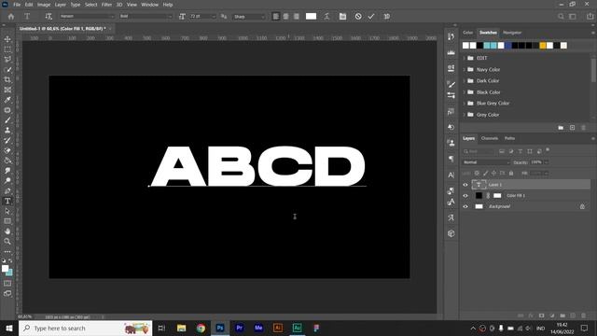This screenshot has width=597, height=336.
Task: Align text left
Action: [276, 17]
